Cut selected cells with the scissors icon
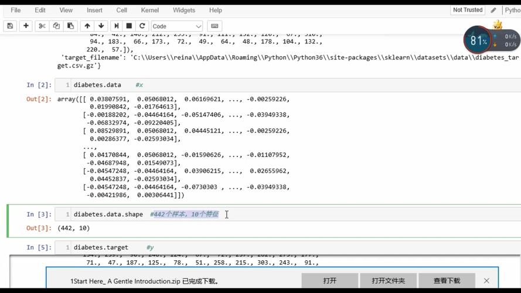The width and height of the screenshot is (521, 293). (x=42, y=26)
